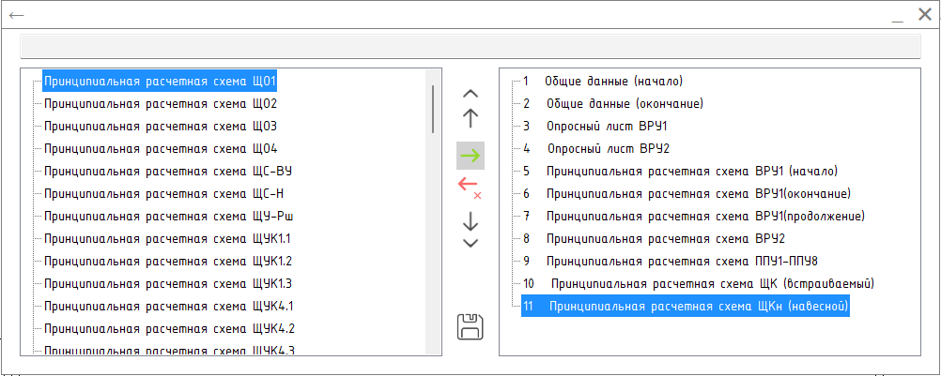The height and width of the screenshot is (376, 941).
Task: Move selected item up one position
Action: click(471, 118)
